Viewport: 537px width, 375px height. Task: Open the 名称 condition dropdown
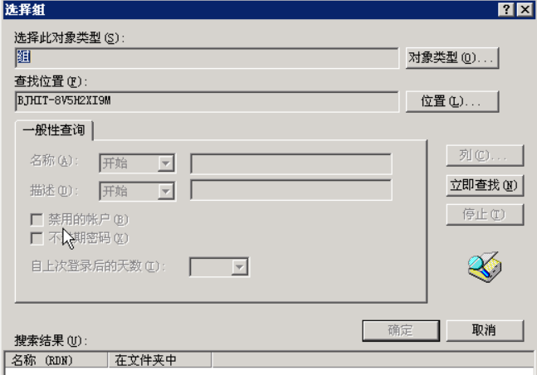click(x=166, y=163)
